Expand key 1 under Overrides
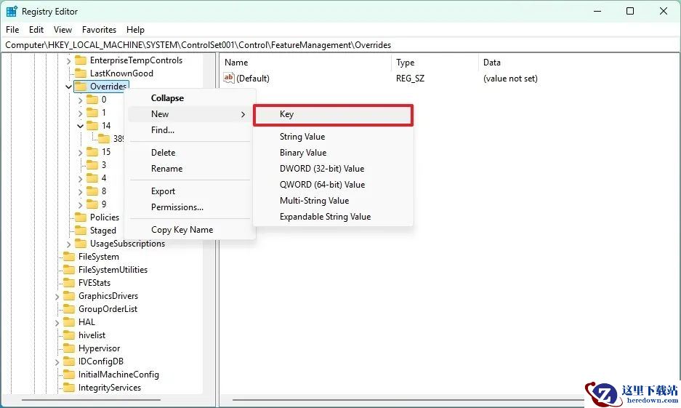Viewport: 681px width, 408px height. click(81, 113)
